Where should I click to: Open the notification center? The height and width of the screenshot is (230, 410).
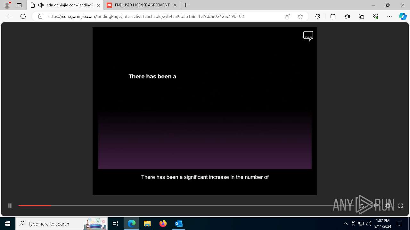pos(399,224)
